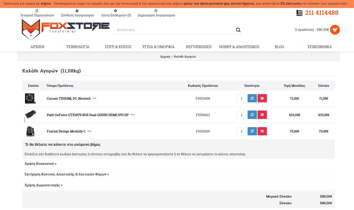Click the telephone icon beside the phone number
Screen dimensions: 354x210
pyautogui.click(x=299, y=13)
